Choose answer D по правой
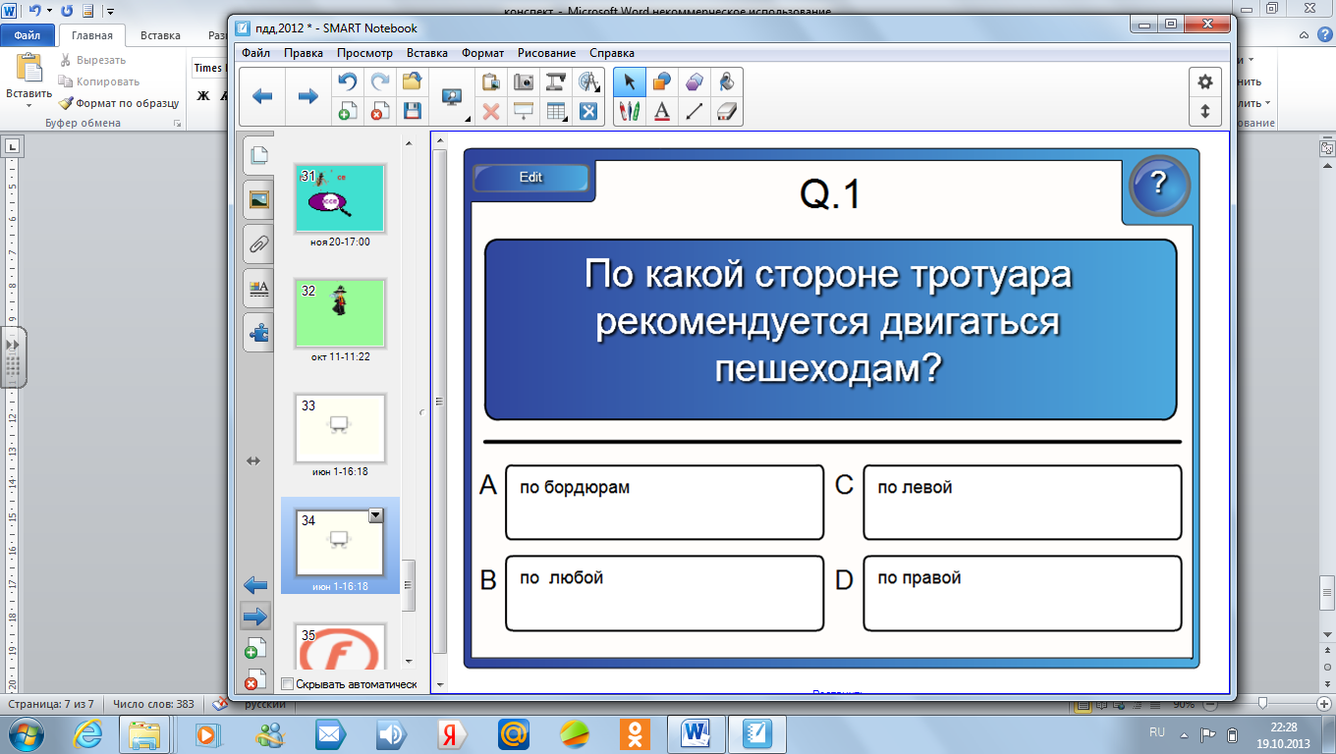Image resolution: width=1336 pixels, height=754 pixels. coord(1023,593)
